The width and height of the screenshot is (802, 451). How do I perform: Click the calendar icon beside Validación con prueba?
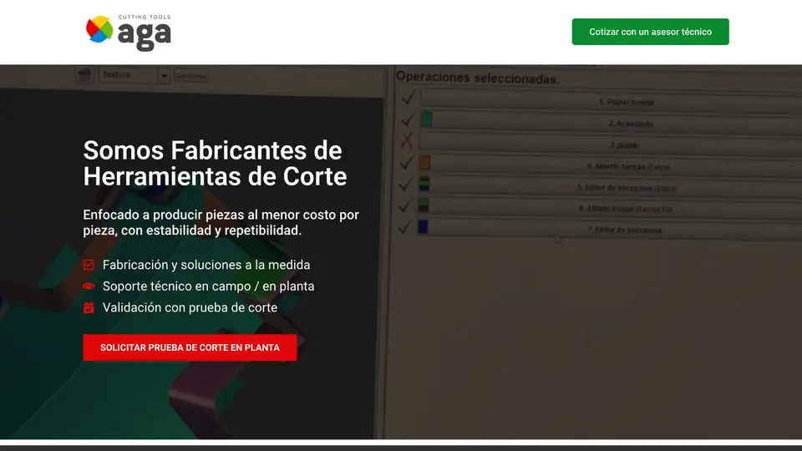[89, 308]
